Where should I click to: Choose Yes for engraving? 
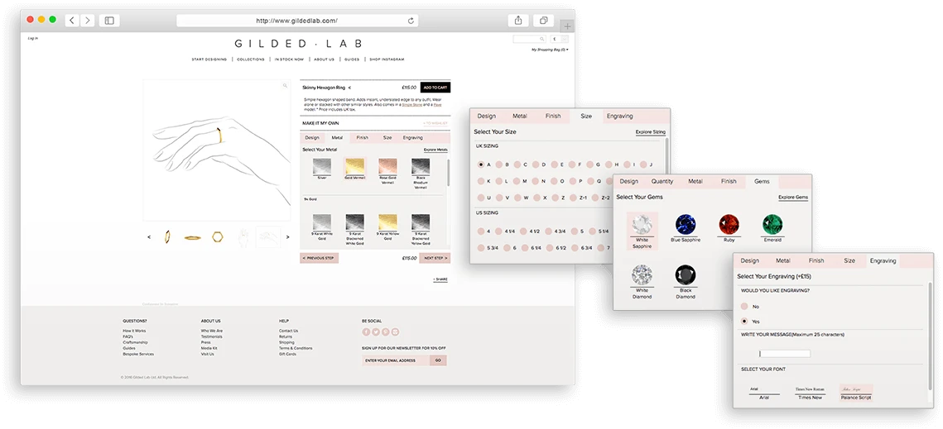point(744,322)
